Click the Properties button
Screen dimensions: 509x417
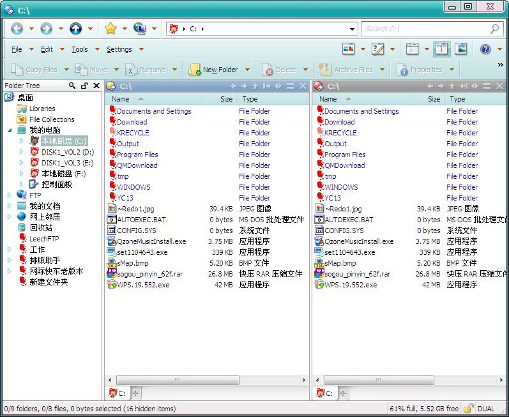click(x=420, y=70)
